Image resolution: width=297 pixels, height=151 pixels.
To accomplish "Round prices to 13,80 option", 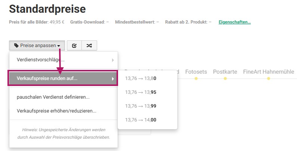I will [x=141, y=78].
